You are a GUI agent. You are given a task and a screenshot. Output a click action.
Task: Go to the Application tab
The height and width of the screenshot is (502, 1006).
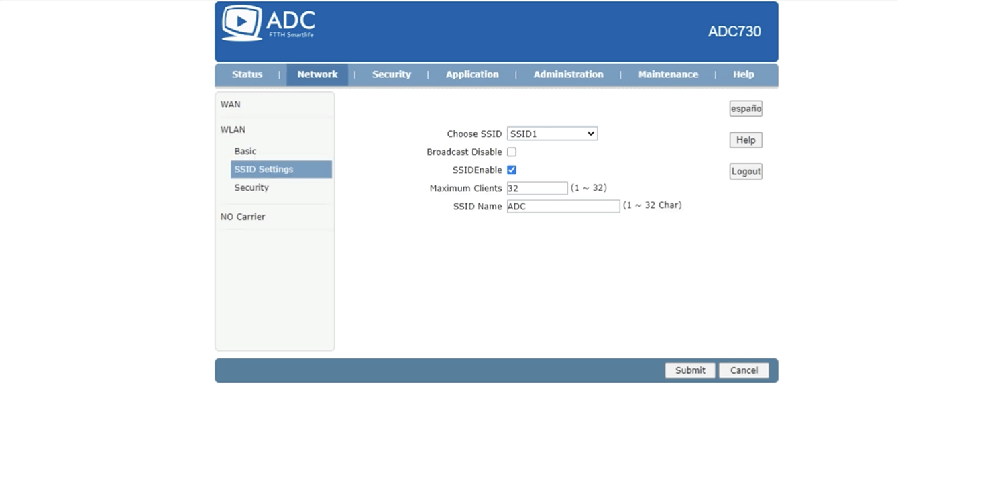[472, 74]
